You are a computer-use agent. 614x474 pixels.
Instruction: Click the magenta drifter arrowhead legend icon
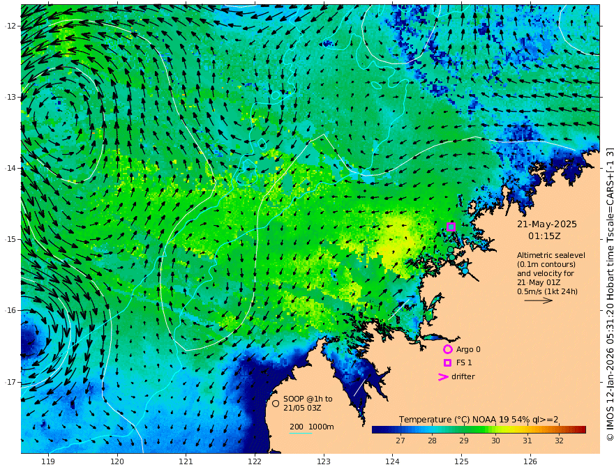pyautogui.click(x=443, y=377)
